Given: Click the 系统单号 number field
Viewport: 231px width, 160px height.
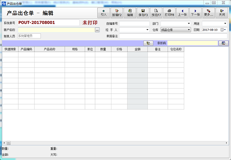Looking at the screenshot, I should pos(49,23).
